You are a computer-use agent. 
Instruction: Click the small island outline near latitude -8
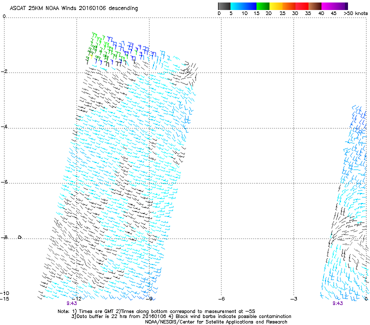point(20,237)
